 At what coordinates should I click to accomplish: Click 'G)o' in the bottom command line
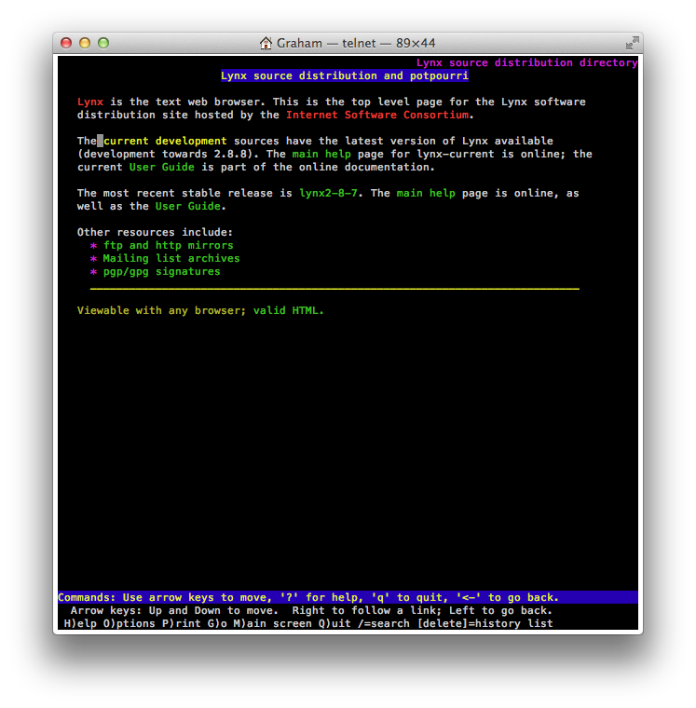pos(217,623)
